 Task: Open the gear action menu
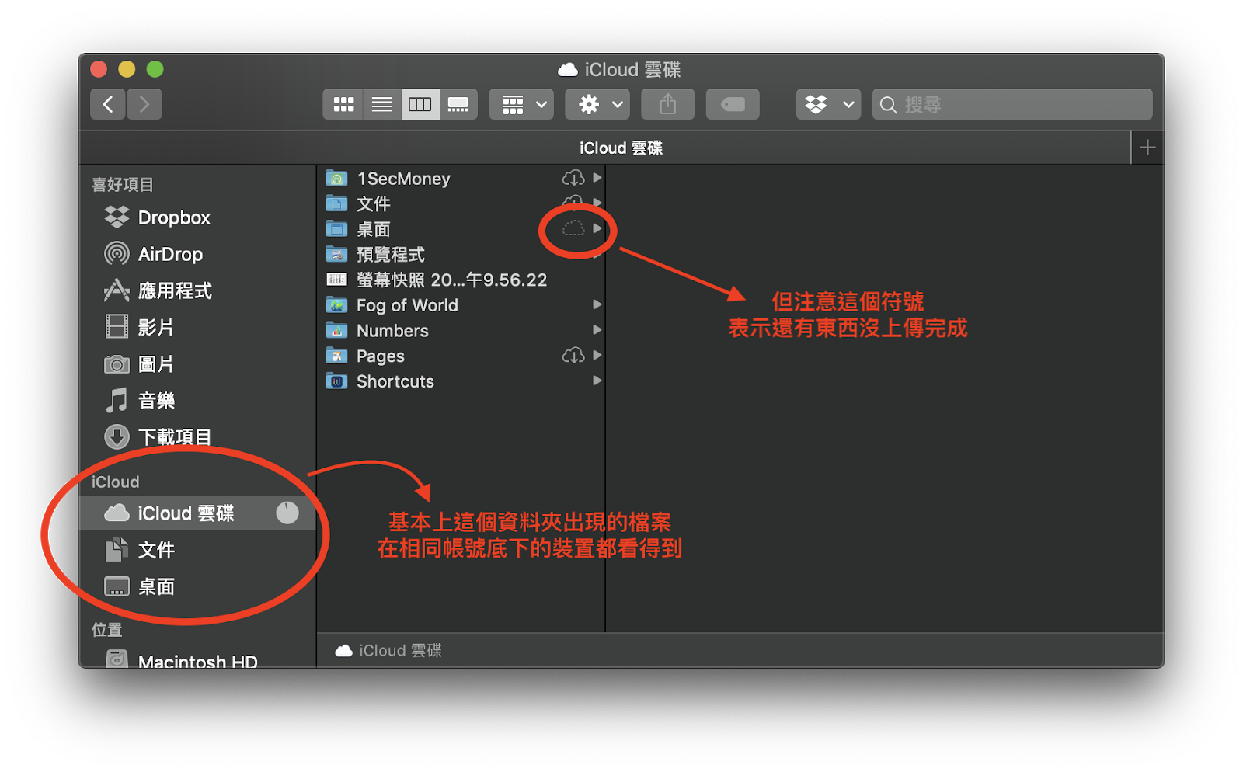(597, 104)
